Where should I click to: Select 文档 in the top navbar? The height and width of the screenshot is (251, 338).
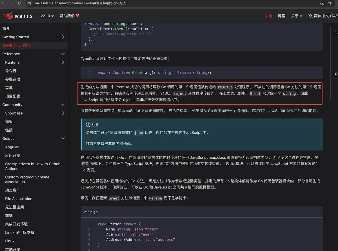coord(268,16)
